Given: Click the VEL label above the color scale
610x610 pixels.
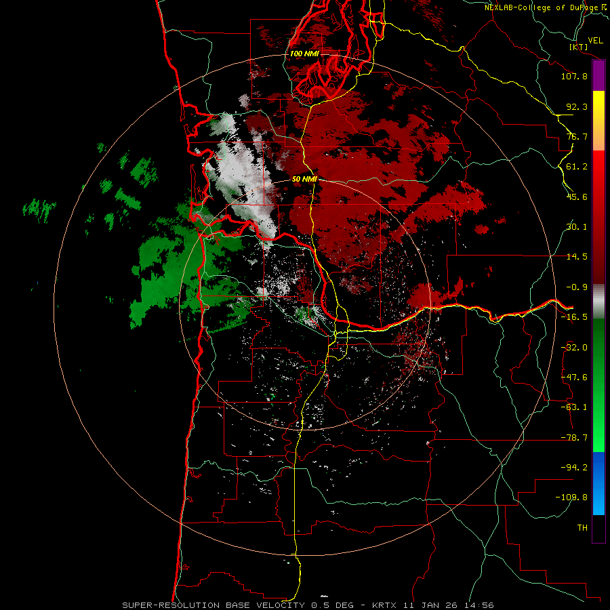Looking at the screenshot, I should click(x=595, y=41).
